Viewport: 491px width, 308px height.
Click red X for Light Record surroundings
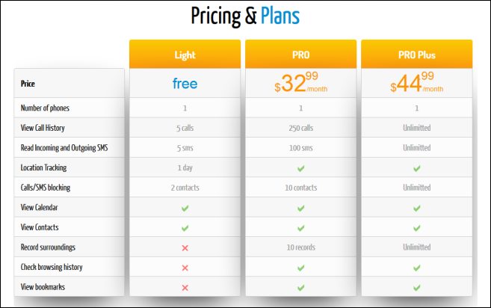click(x=185, y=247)
